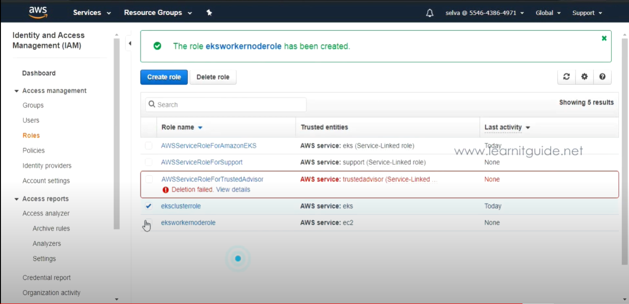Viewport: 629px width, 304px height.
Task: Refresh the roles list with the refresh icon
Action: pos(567,77)
